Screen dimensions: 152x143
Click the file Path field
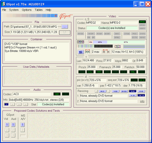click(34, 27)
